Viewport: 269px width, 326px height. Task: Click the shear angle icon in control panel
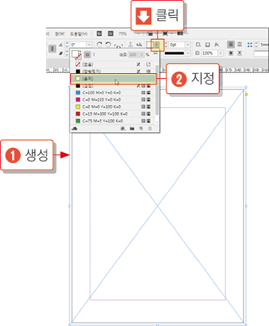(x=61, y=53)
